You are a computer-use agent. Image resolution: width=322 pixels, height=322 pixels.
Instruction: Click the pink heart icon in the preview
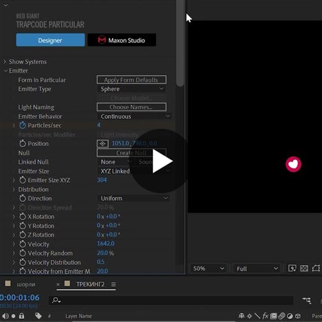tap(294, 164)
